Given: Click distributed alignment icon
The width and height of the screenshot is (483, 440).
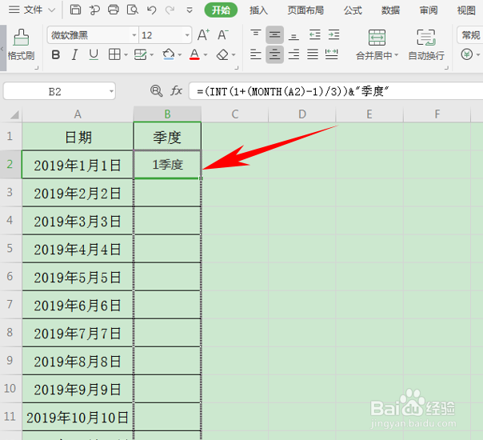Looking at the screenshot, I should tap(332, 54).
